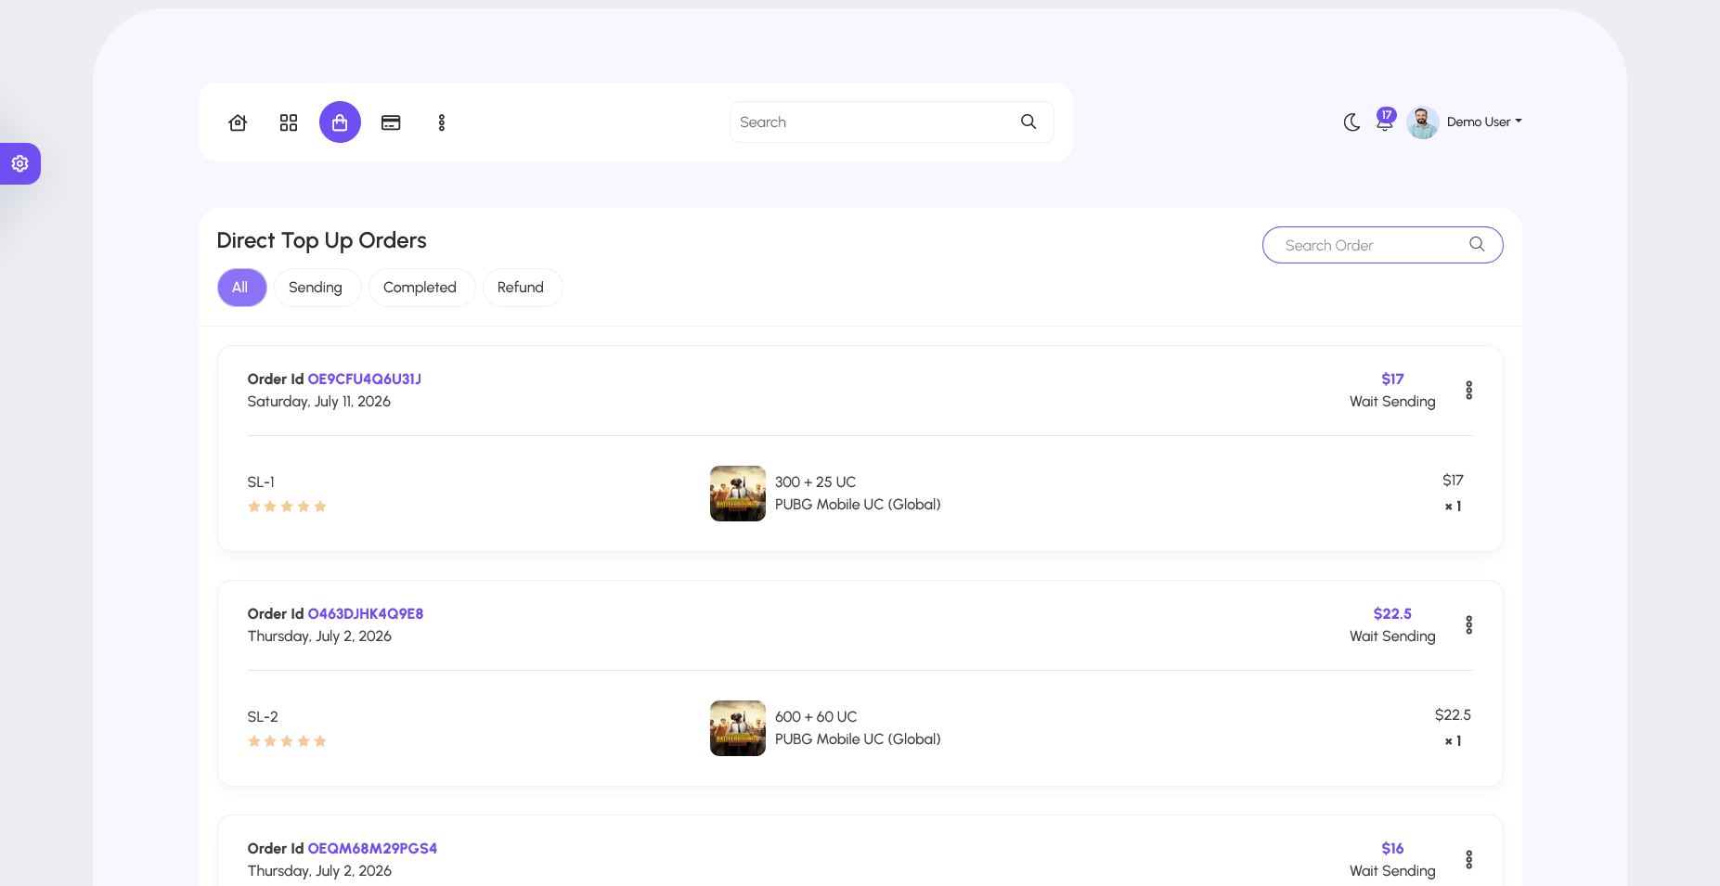Click the Search Order magnifier icon
The height and width of the screenshot is (886, 1720).
point(1477,245)
